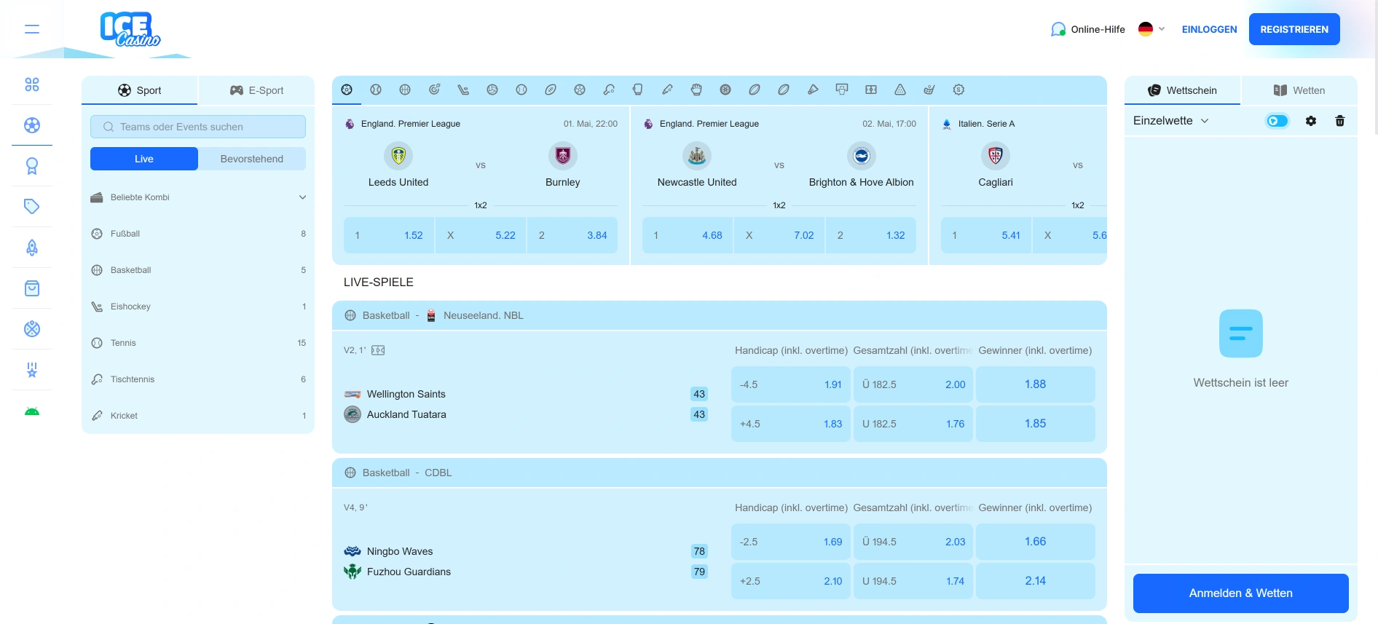The image size is (1378, 624).
Task: Select the badminton shuttlecock icon in sports bar
Action: point(813,90)
